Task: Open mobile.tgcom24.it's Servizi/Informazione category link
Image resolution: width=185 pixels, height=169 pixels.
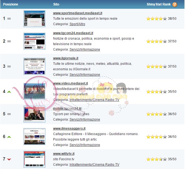Action: pos(85,119)
